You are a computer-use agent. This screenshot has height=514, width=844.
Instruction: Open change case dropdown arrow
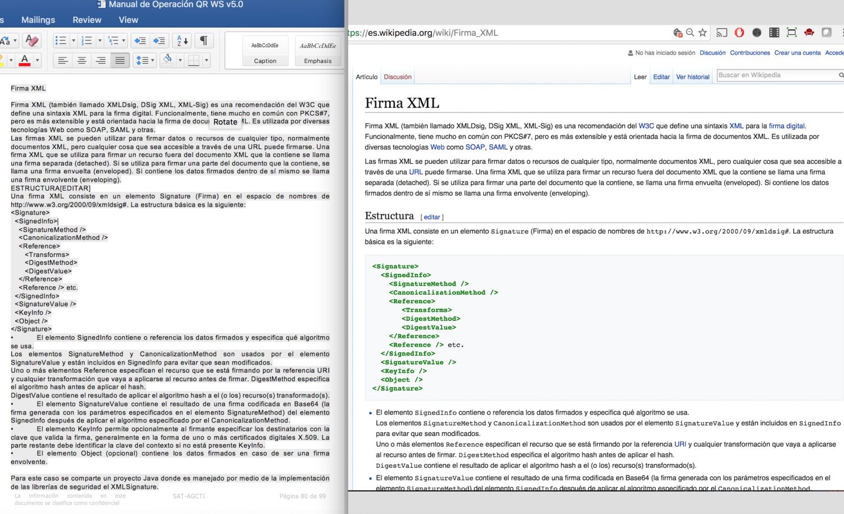[15, 40]
